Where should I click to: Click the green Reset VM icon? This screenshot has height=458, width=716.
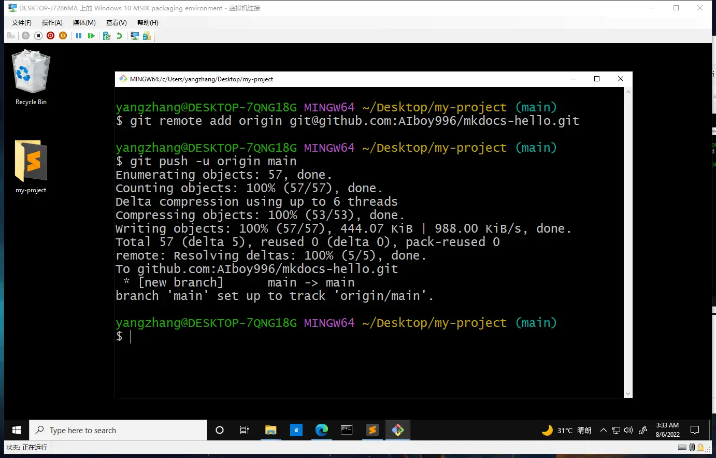click(x=91, y=36)
